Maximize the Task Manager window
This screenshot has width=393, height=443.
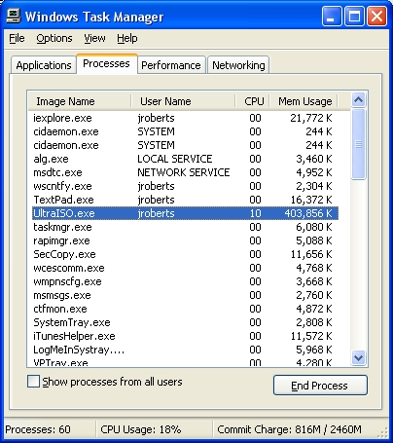point(354,16)
